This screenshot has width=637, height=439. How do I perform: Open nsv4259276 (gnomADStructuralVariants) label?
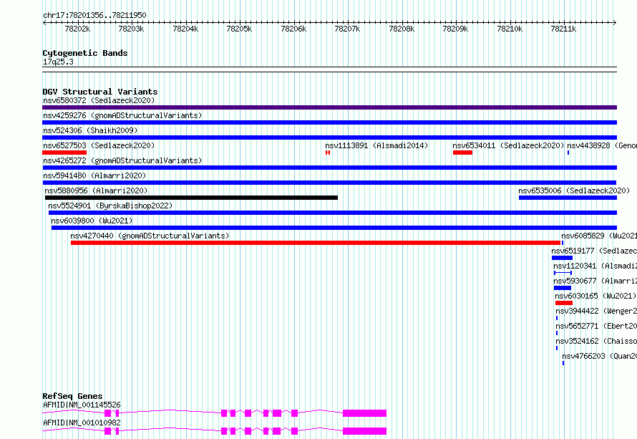click(122, 115)
